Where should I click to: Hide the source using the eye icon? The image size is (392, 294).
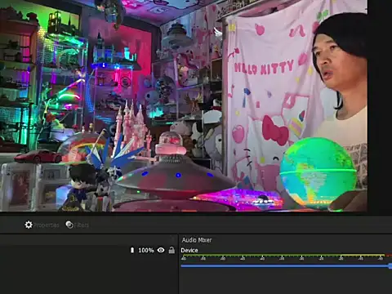161,250
